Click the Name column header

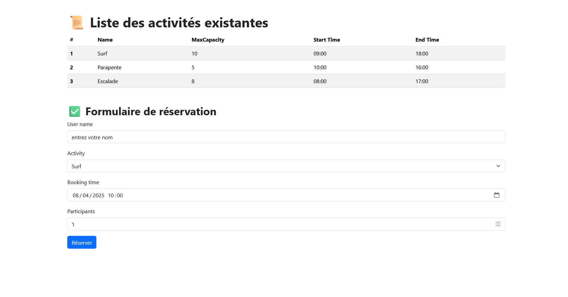tap(105, 40)
